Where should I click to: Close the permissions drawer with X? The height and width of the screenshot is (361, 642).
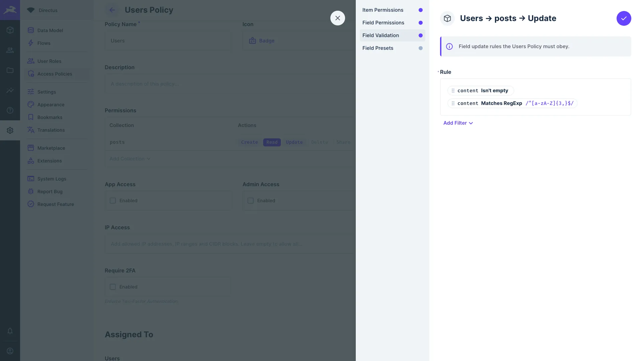tap(337, 18)
